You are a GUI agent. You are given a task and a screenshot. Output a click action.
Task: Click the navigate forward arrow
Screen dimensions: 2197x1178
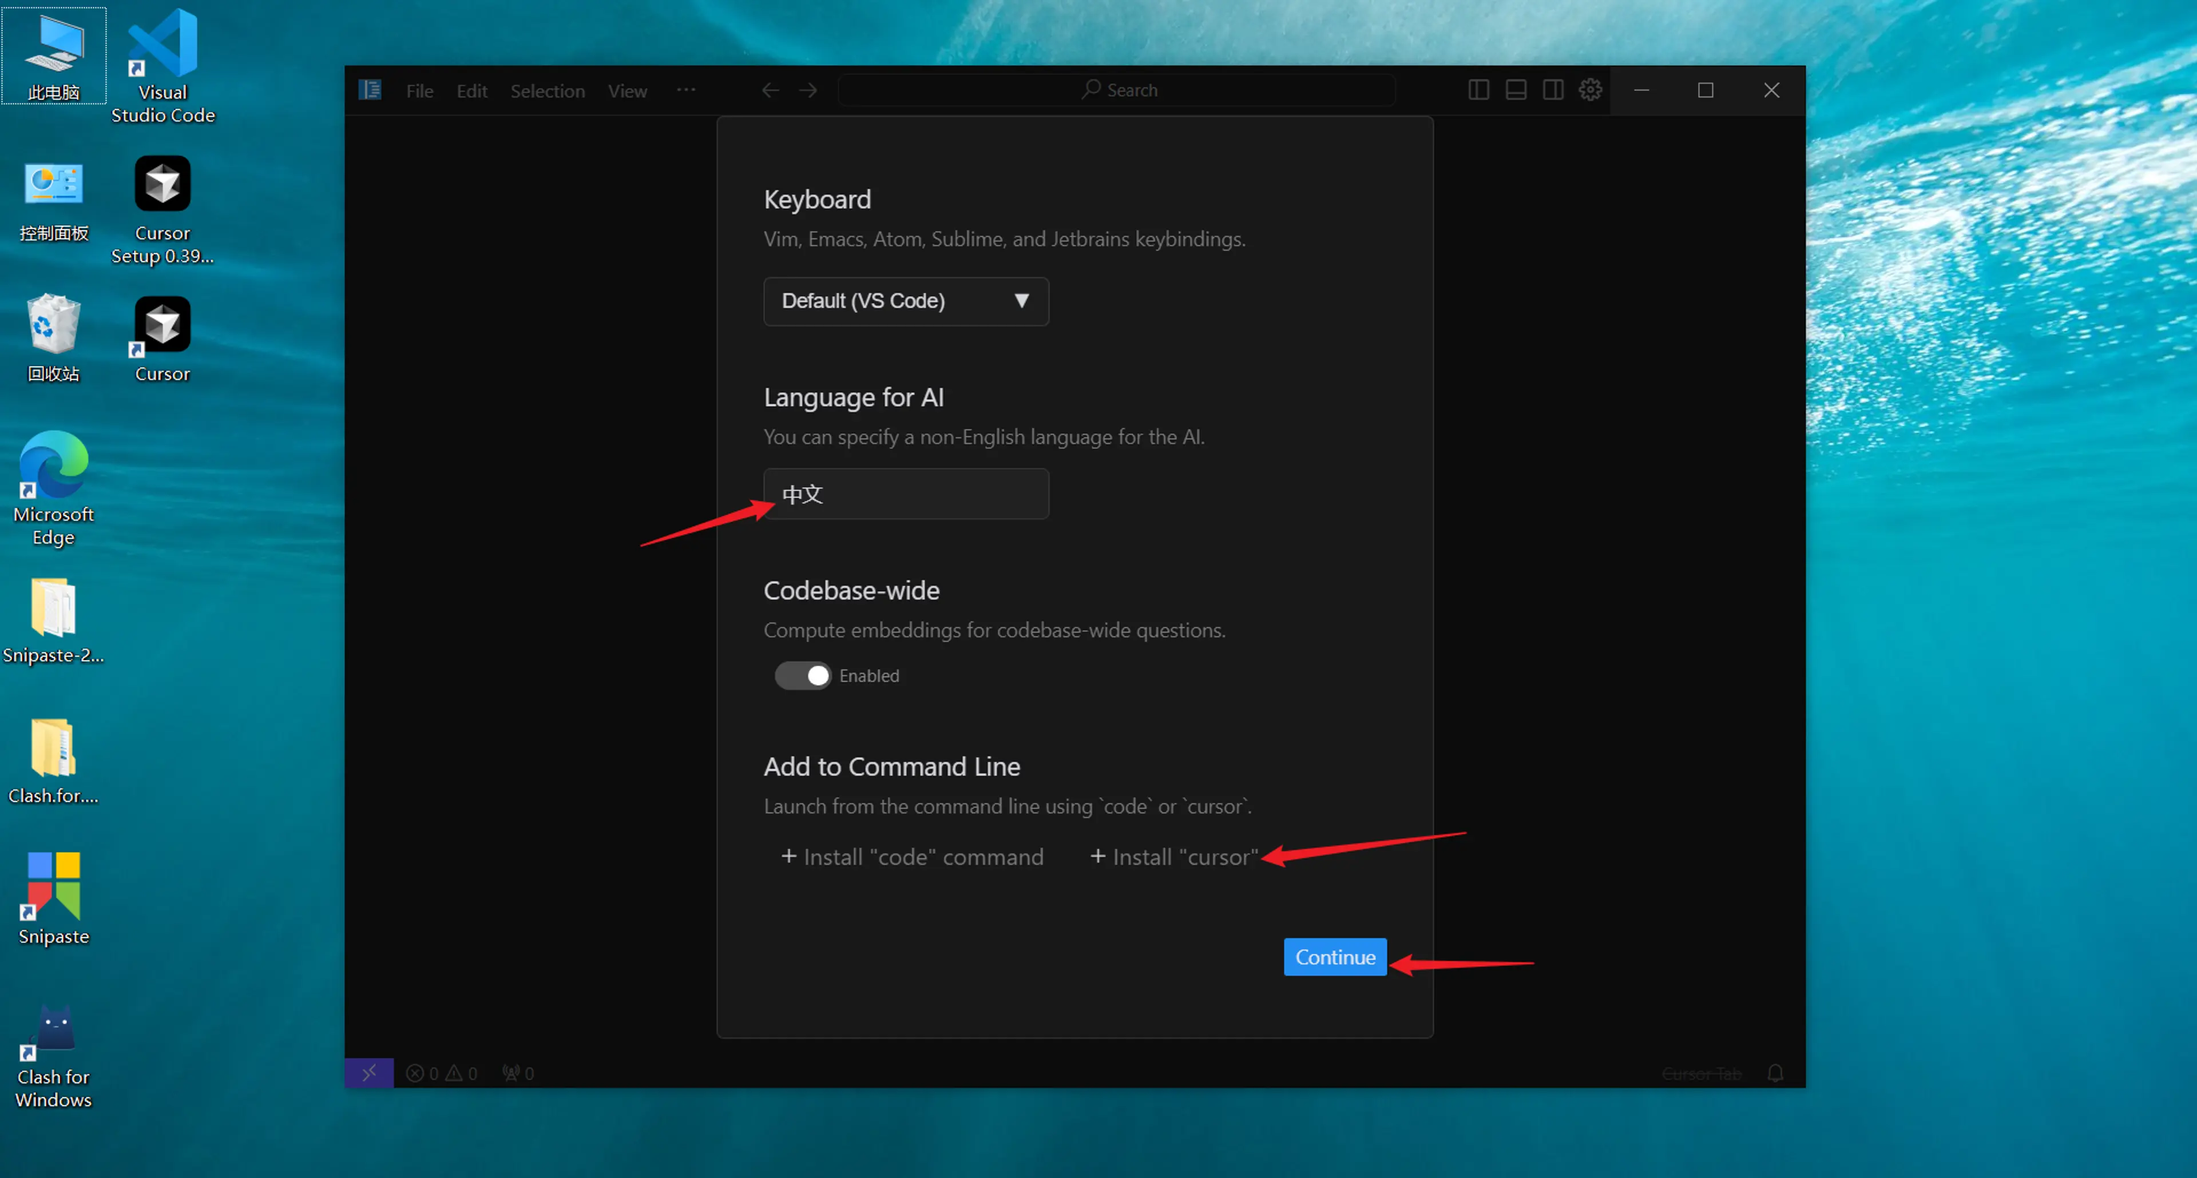(x=808, y=90)
